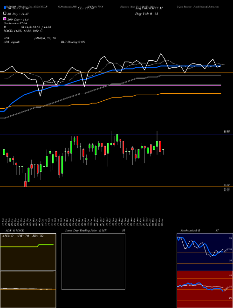Click the white 50 Day legend swatch
This screenshot has height=308, width=233.
[5, 14]
